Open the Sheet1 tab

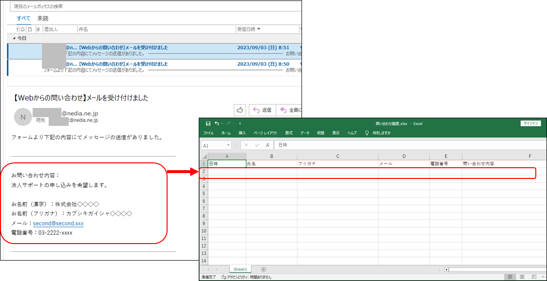point(240,269)
